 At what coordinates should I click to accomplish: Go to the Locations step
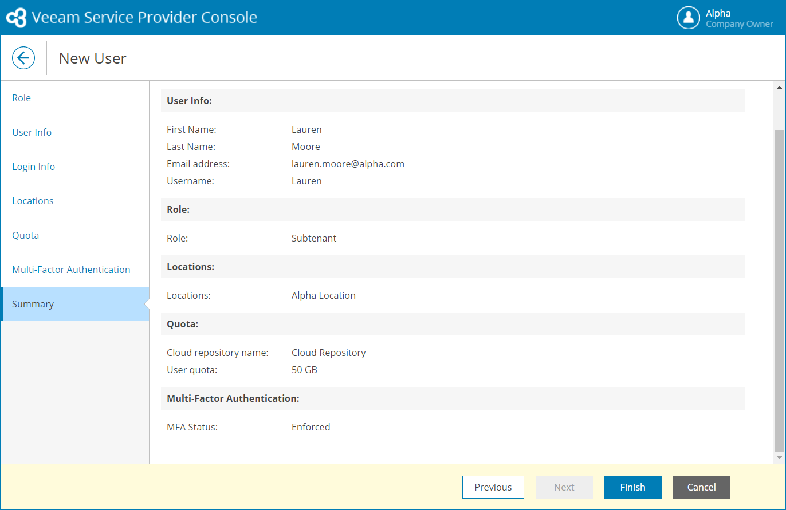pos(74,201)
